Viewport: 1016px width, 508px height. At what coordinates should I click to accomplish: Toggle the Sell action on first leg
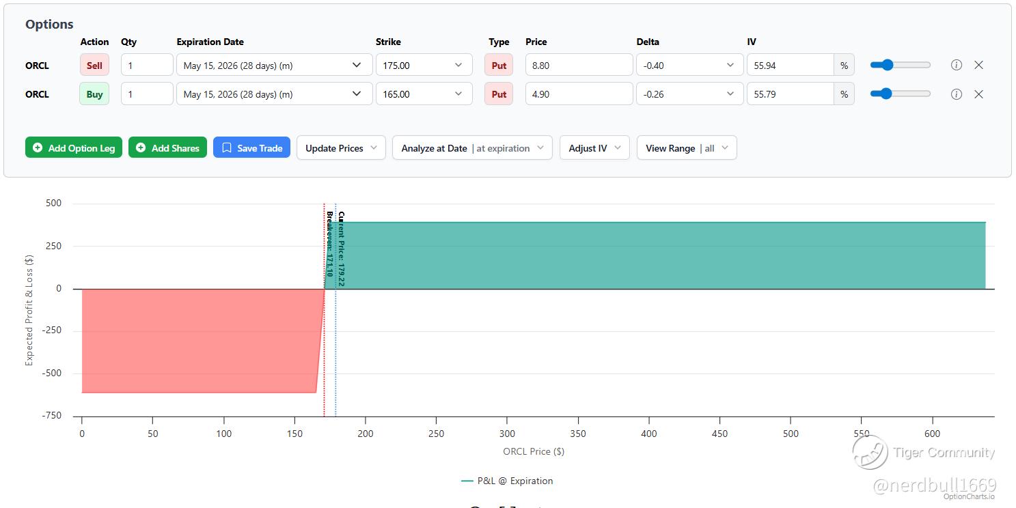94,66
